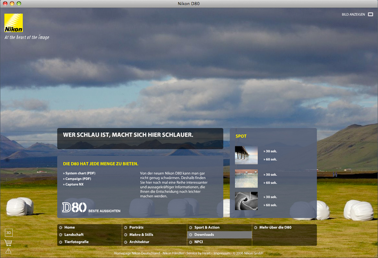Select the black-and-white rose spot thumbnail

pos(246,201)
